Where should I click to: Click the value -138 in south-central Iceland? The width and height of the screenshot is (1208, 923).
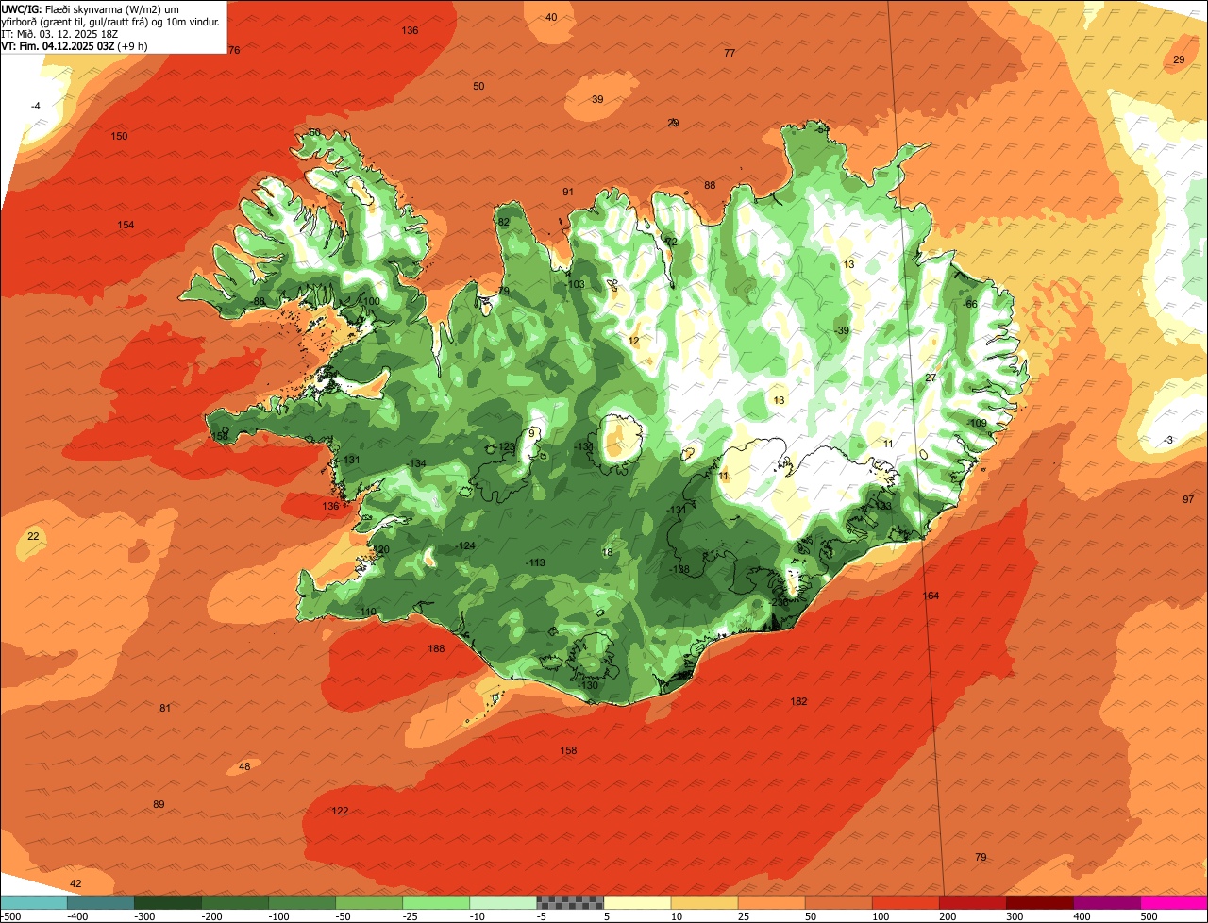(x=679, y=569)
